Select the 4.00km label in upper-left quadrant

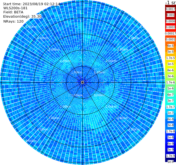coord(42,38)
